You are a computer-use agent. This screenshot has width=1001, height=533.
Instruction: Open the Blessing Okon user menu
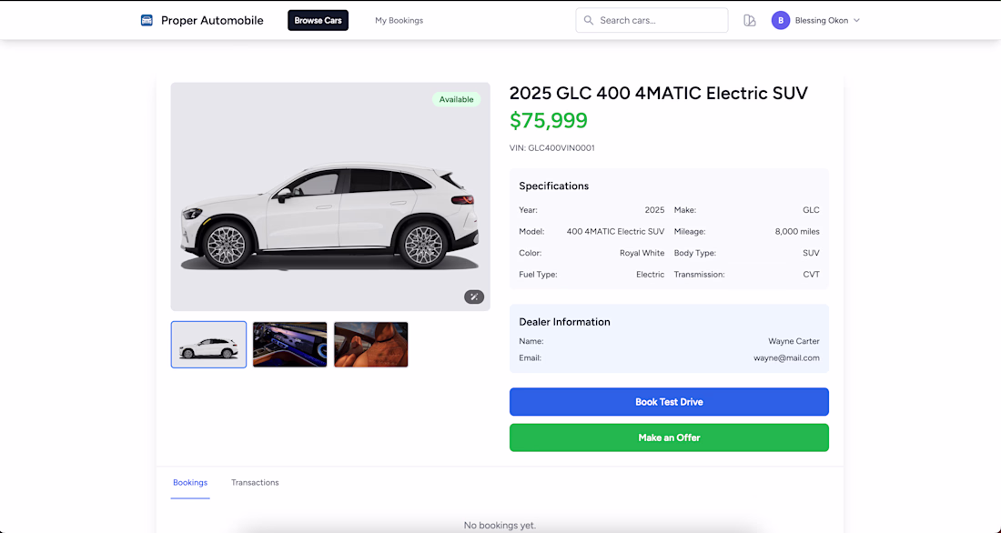click(x=816, y=20)
